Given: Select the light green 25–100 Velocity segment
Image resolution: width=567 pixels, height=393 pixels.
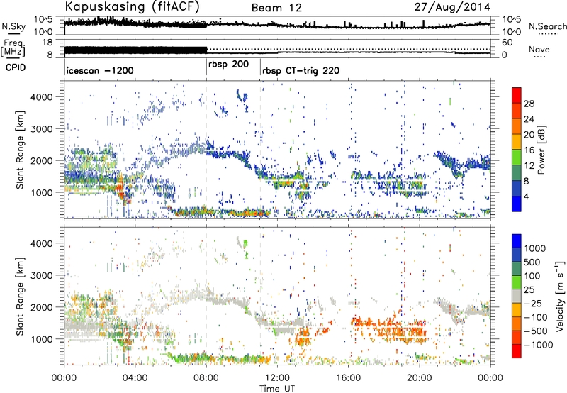Looking at the screenshot, I should (x=517, y=282).
